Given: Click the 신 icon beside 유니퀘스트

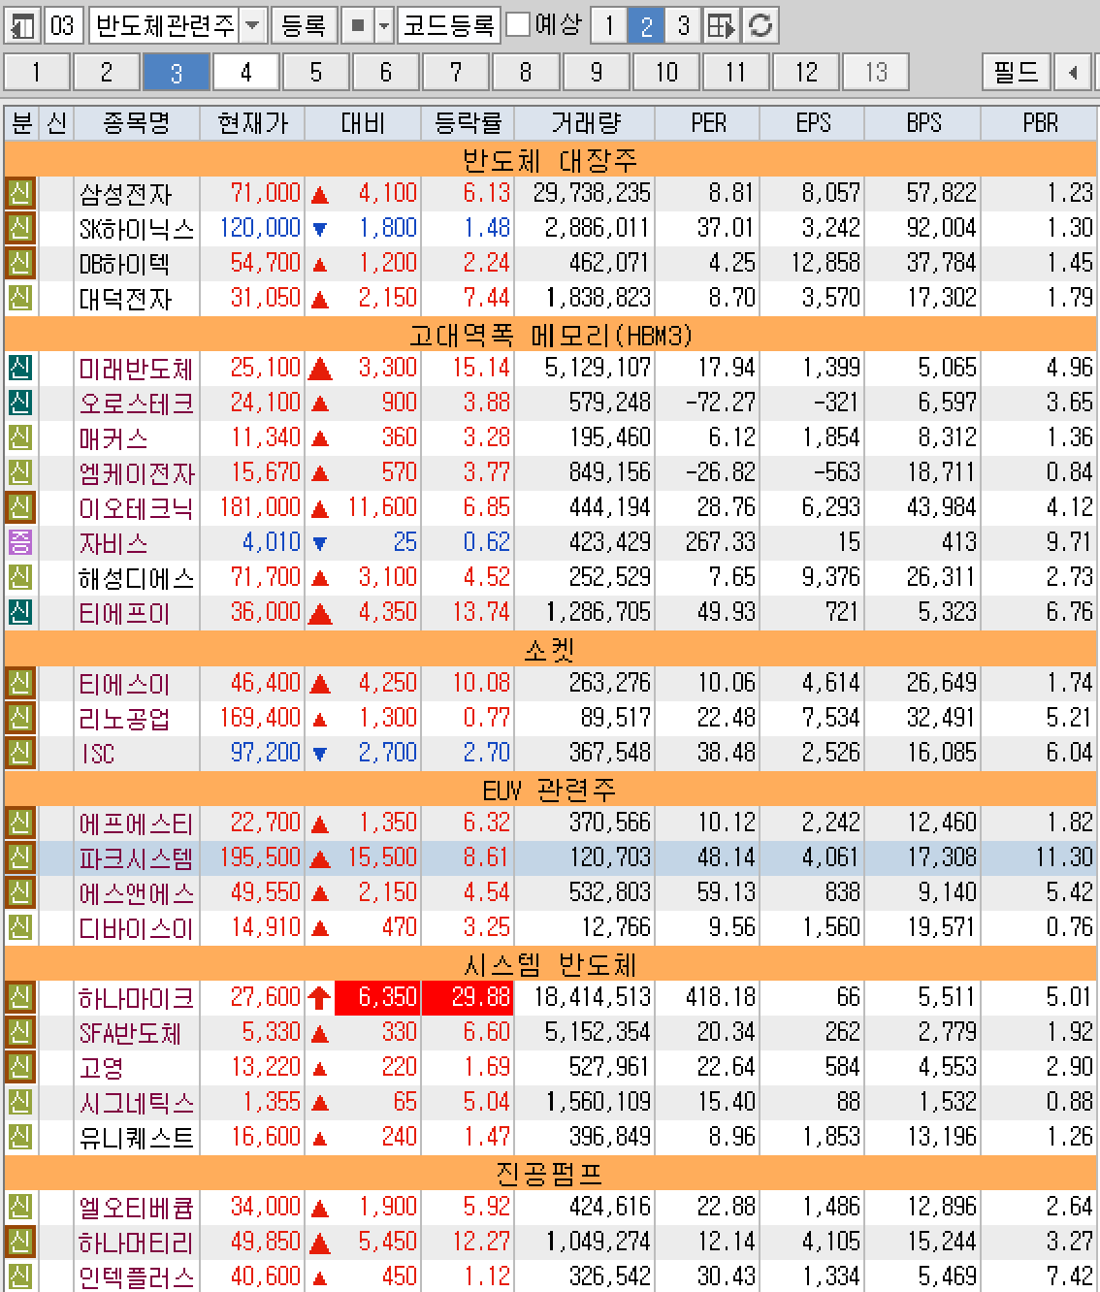Looking at the screenshot, I should pyautogui.click(x=20, y=1137).
